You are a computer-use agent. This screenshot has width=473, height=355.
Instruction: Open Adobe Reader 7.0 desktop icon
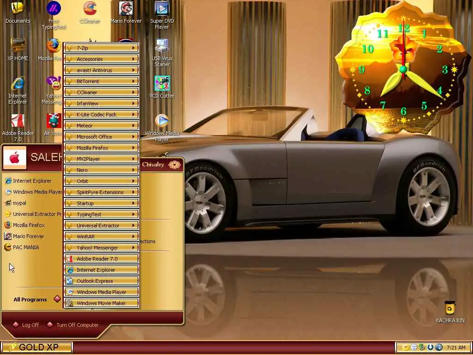coord(18,128)
